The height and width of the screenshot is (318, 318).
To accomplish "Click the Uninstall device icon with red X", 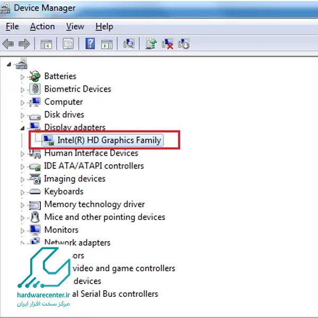I will pos(167,43).
